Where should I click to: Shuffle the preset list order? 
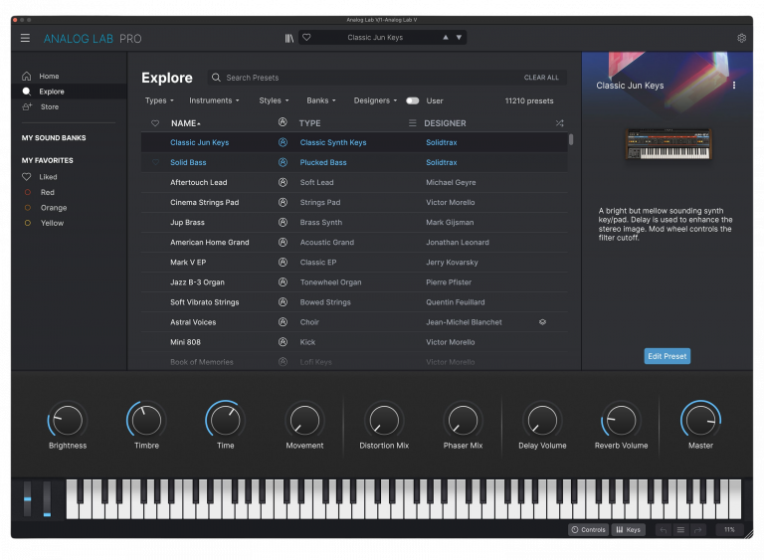click(x=559, y=123)
